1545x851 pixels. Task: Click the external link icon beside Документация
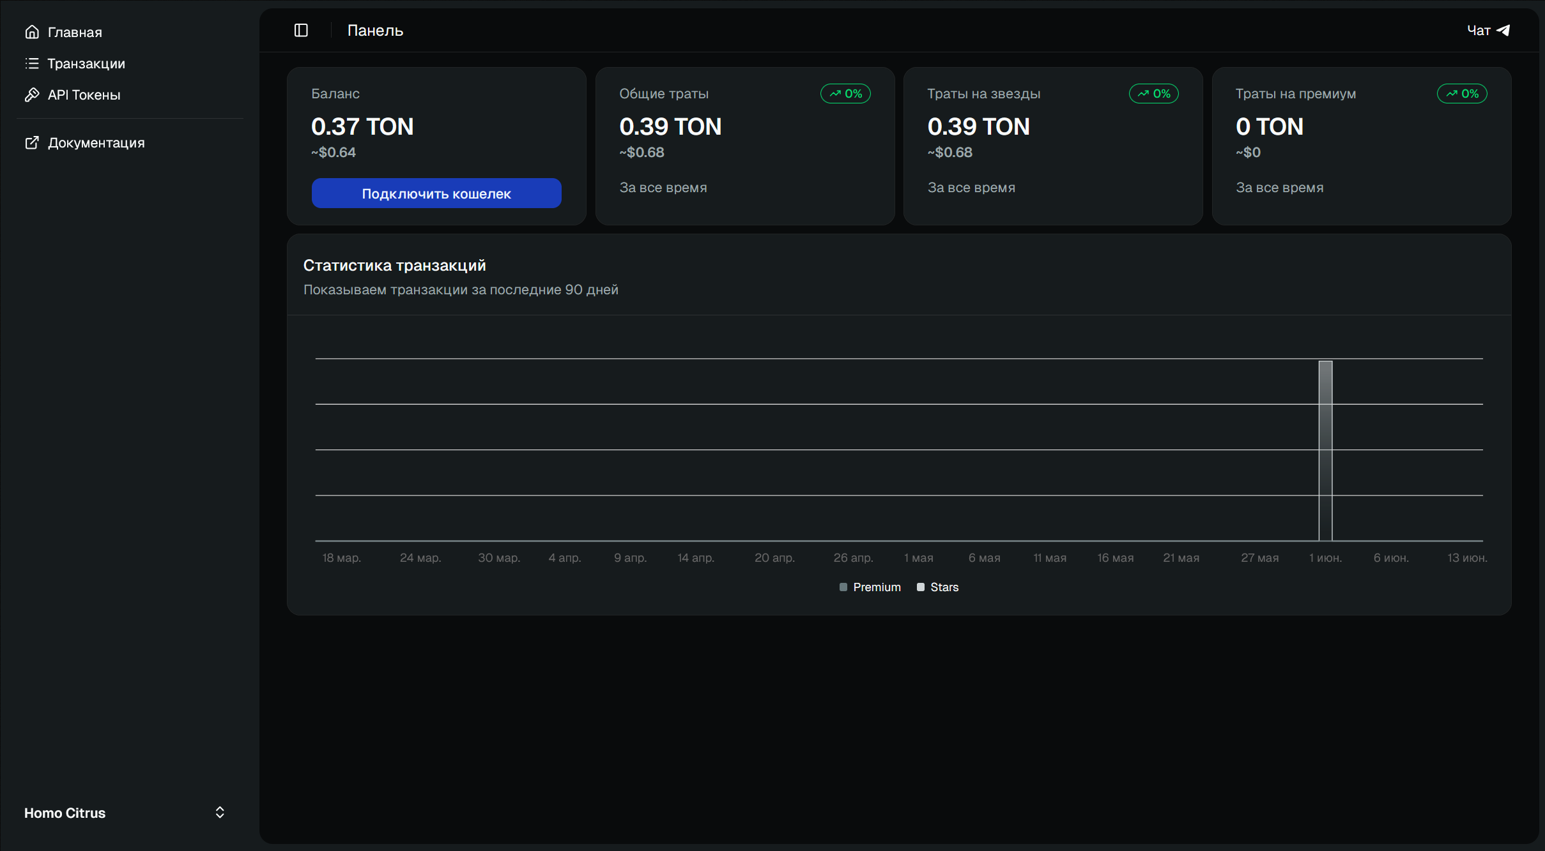[x=32, y=142]
